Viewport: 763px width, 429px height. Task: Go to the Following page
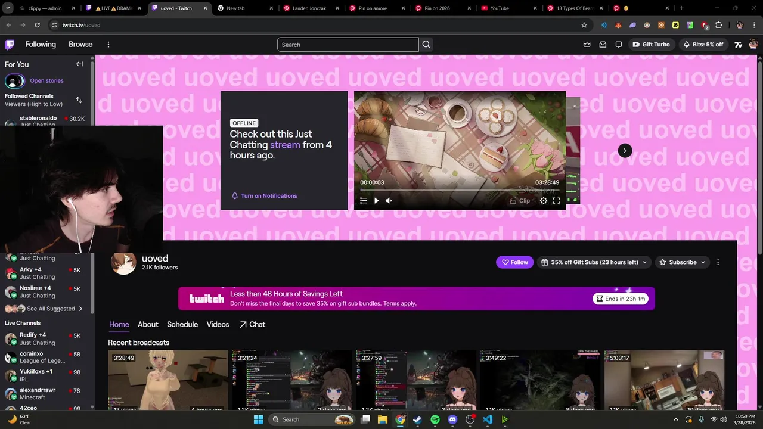41,45
